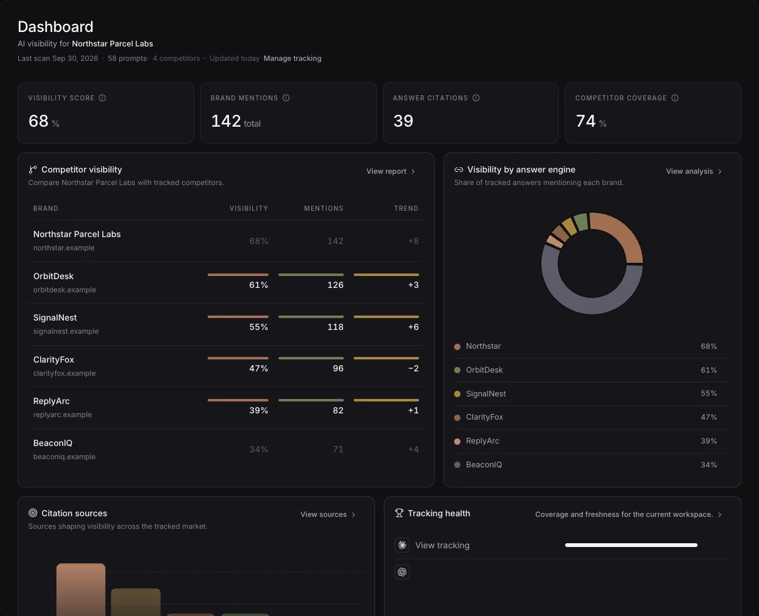The width and height of the screenshot is (759, 616).
Task: Click the ReplyArc brand name in table
Action: point(51,401)
